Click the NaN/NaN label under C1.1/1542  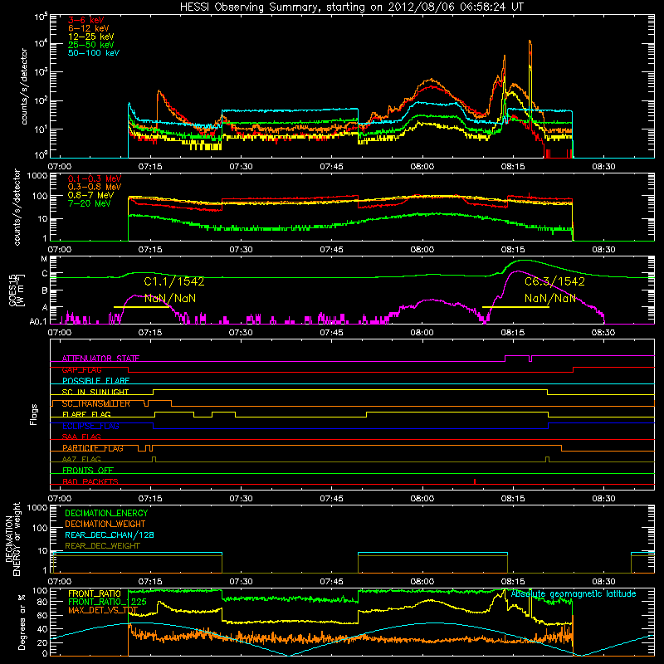pos(170,298)
